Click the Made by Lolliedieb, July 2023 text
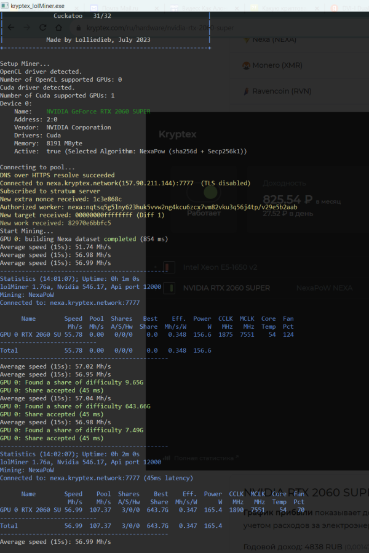This screenshot has width=369, height=553. pos(98,40)
